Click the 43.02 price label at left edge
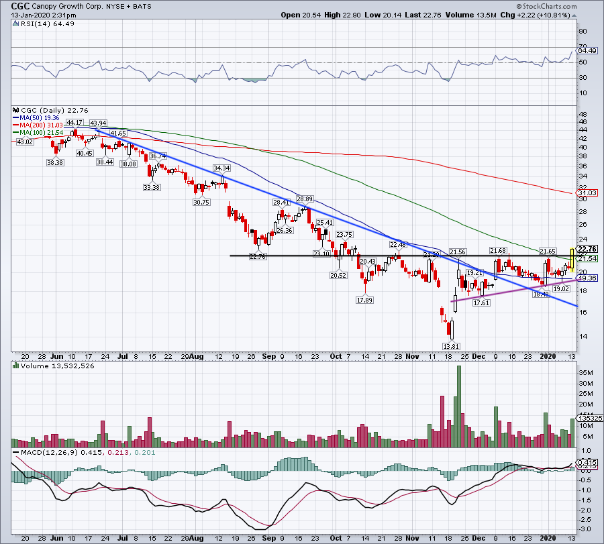This screenshot has width=604, height=544. (x=25, y=142)
